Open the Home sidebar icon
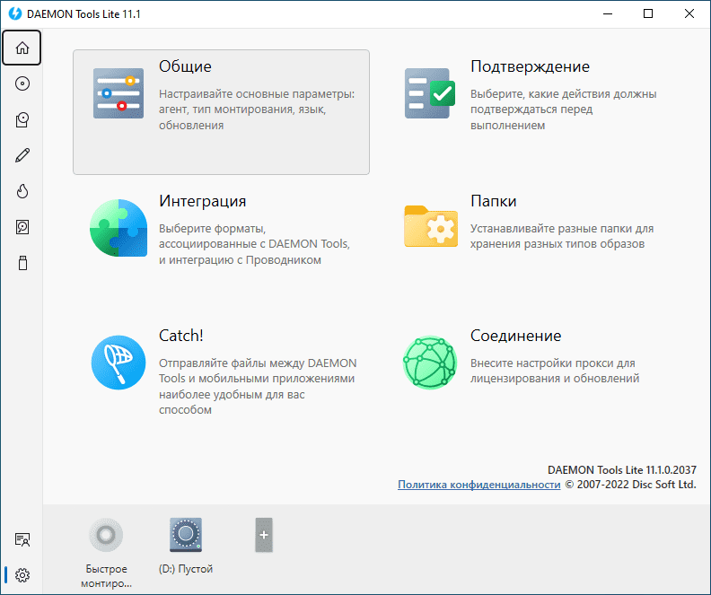 tap(22, 48)
